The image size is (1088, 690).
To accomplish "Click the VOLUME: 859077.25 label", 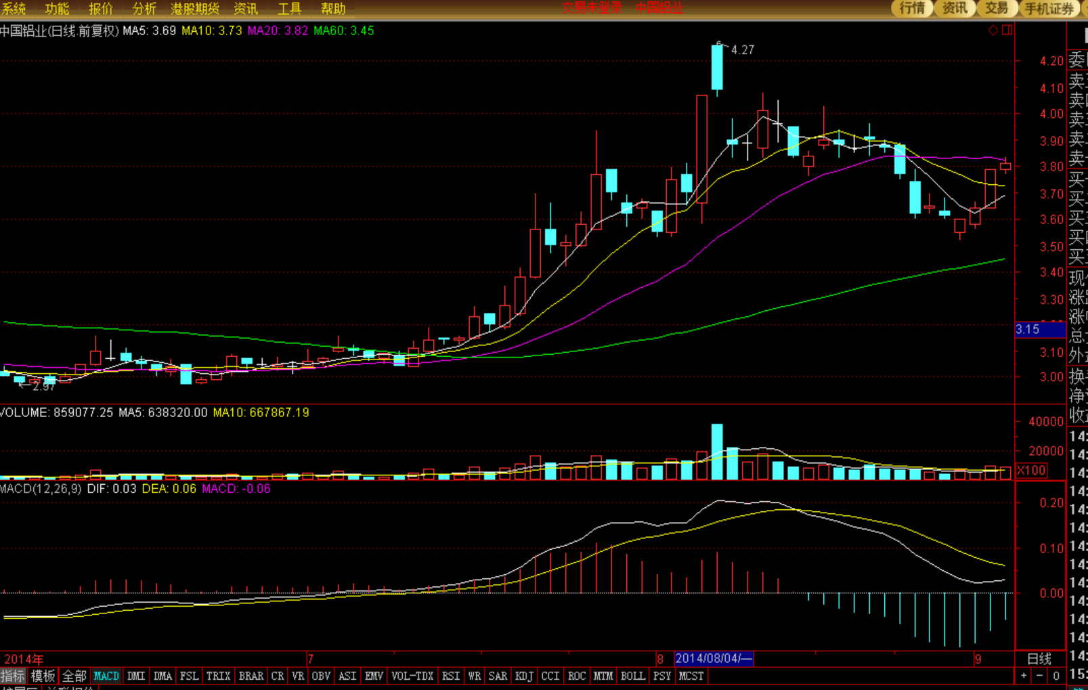I will pyautogui.click(x=57, y=412).
